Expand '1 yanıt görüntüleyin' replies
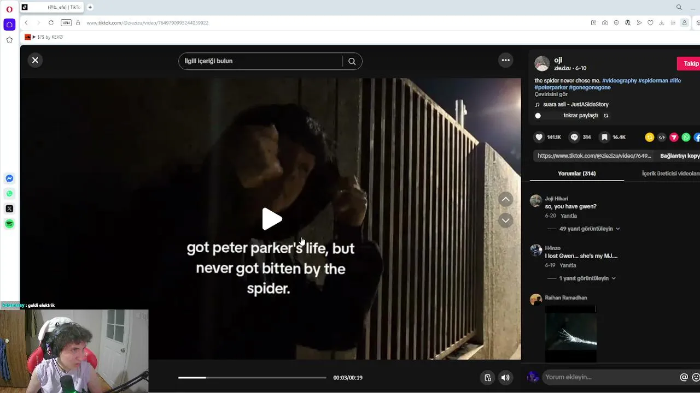The height and width of the screenshot is (393, 700). point(587,278)
